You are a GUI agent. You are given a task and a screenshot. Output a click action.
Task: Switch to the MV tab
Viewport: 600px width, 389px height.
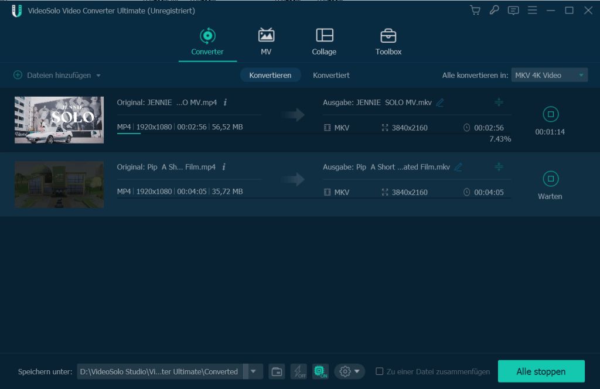coord(266,42)
